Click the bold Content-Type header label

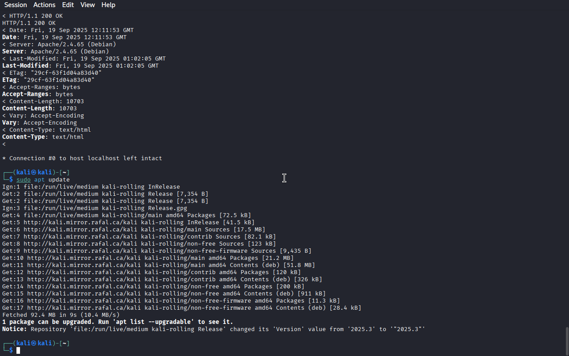(x=24, y=137)
